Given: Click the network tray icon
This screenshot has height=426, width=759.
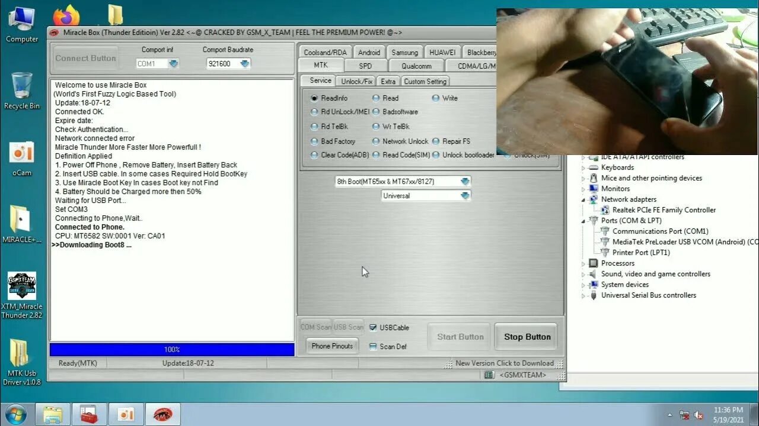Looking at the screenshot, I should pyautogui.click(x=684, y=415).
